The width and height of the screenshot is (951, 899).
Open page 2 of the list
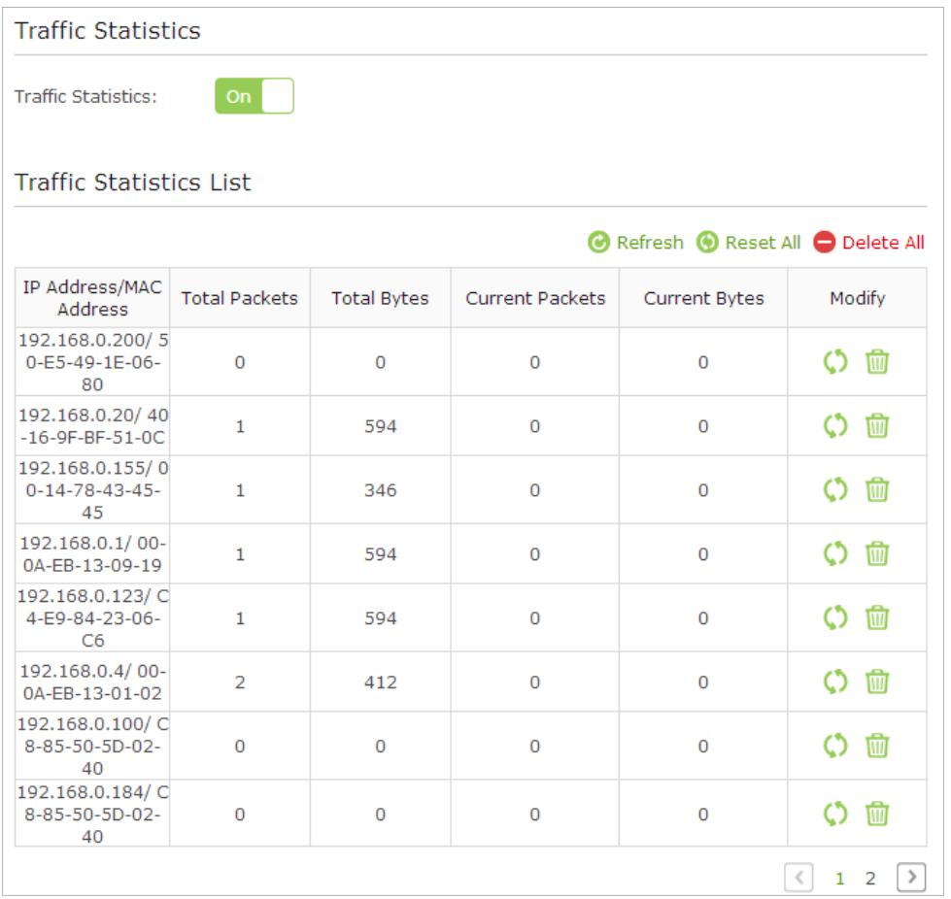pyautogui.click(x=870, y=879)
